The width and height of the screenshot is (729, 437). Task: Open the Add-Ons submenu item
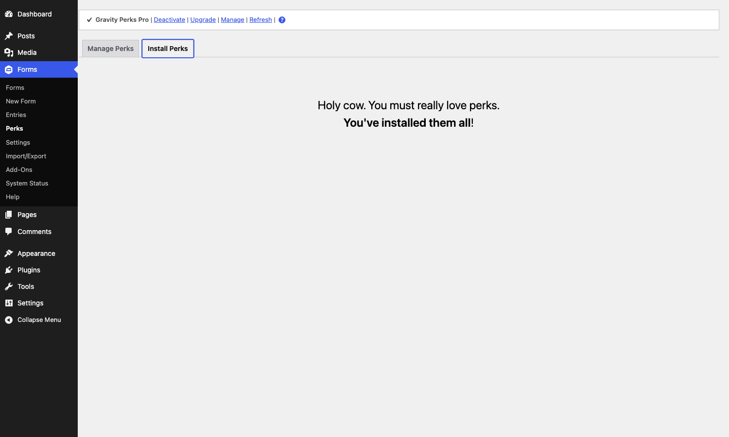[19, 169]
